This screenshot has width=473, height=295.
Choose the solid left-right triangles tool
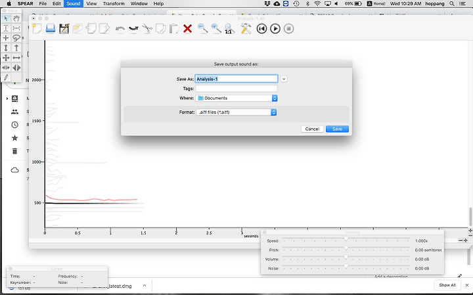click(x=16, y=68)
